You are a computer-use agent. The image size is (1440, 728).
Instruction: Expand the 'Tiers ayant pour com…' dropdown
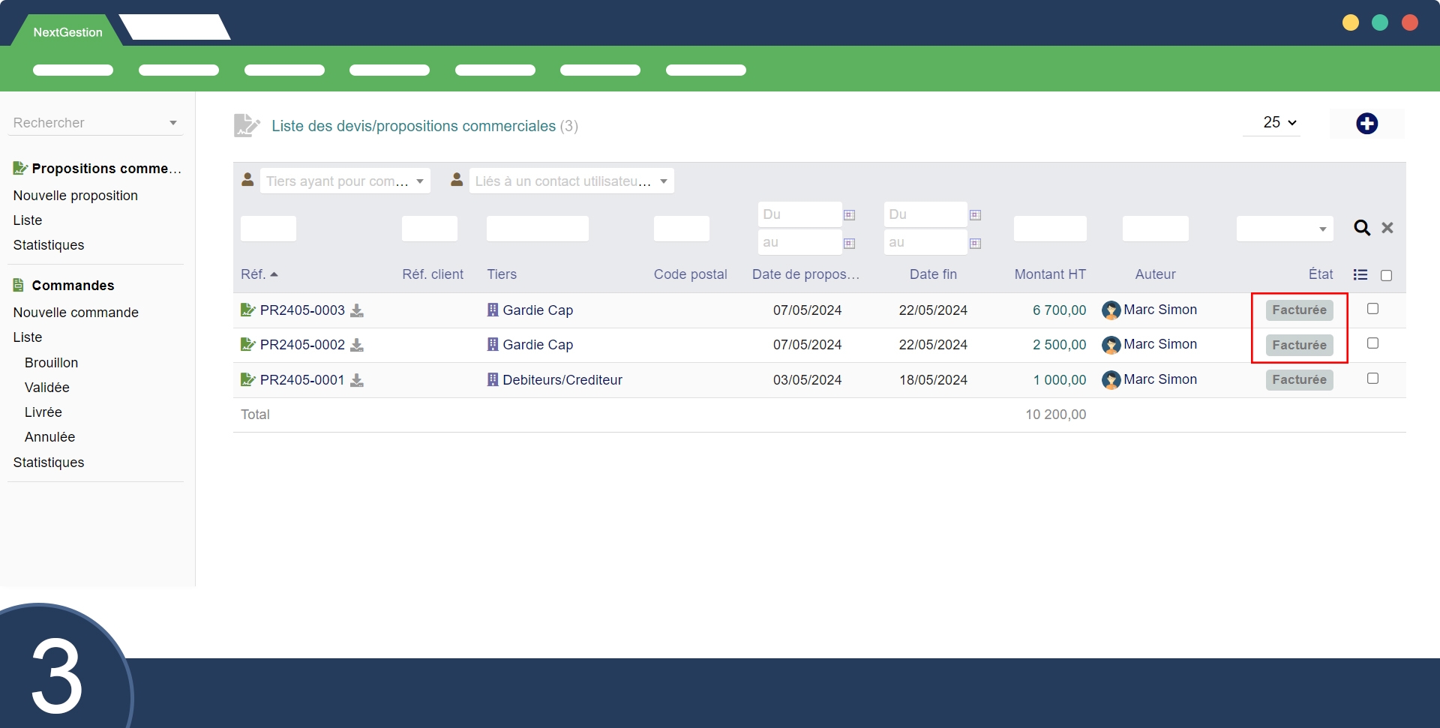point(345,181)
